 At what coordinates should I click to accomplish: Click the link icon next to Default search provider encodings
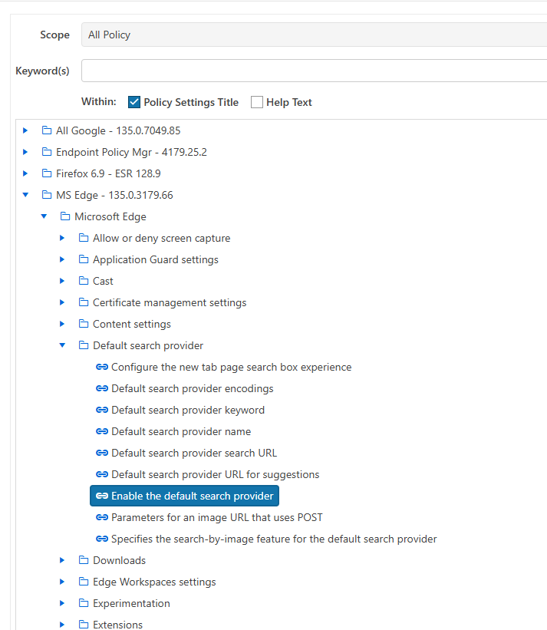coord(102,388)
